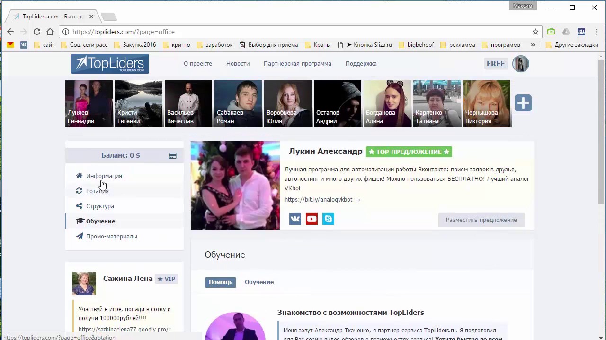Screen dimensions: 606x340
Task: Open Новости menu item
Action: (238, 64)
